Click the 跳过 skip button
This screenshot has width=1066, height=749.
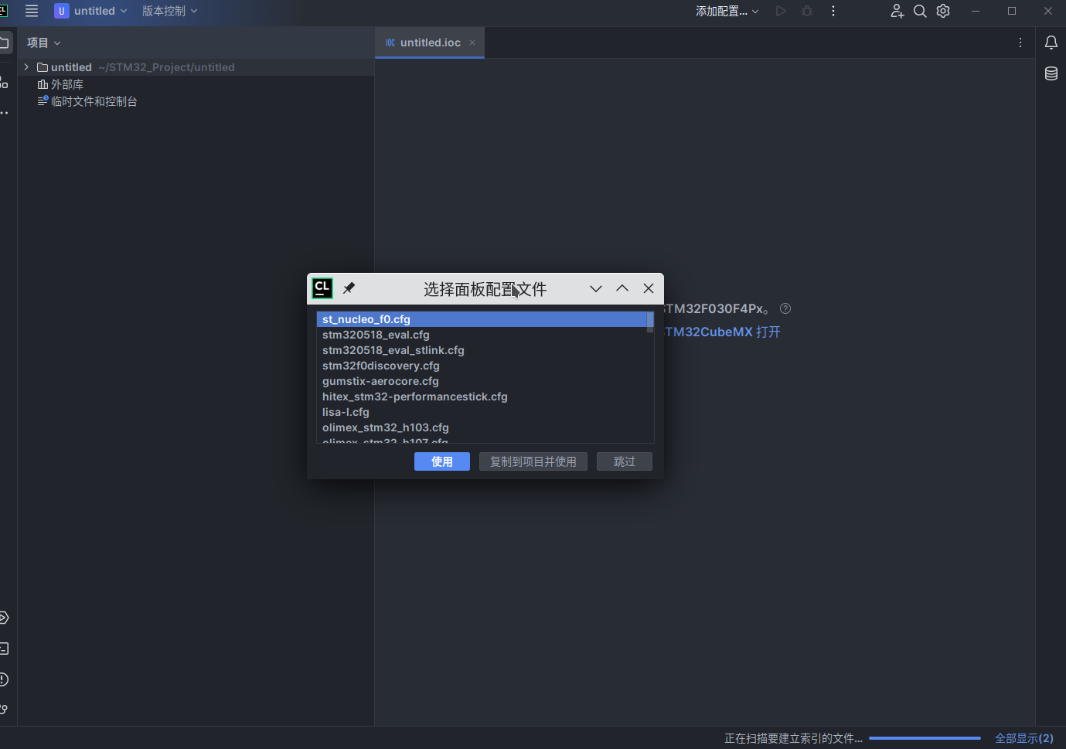[x=625, y=461]
